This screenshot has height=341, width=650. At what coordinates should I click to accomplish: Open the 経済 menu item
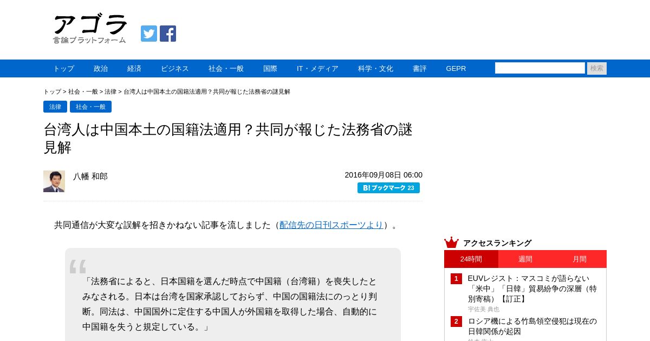tap(134, 69)
